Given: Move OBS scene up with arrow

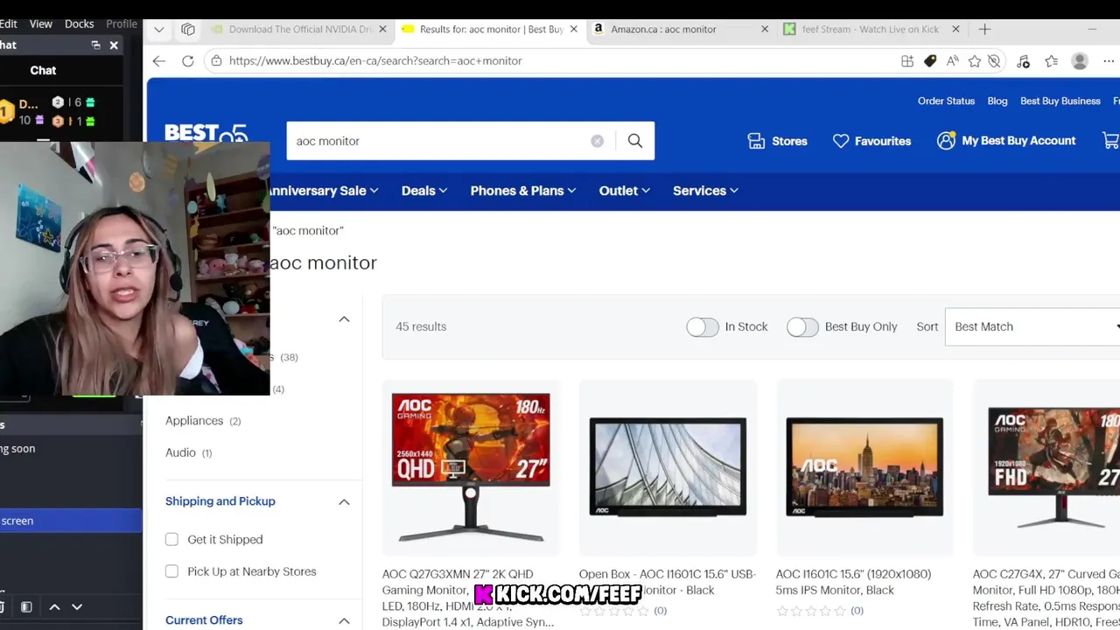Looking at the screenshot, I should click(54, 606).
